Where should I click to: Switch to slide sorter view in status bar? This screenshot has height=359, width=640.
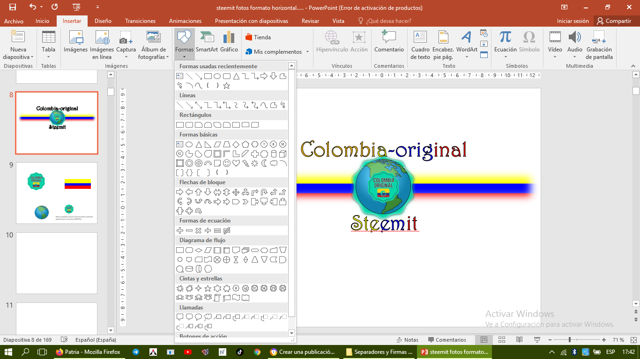coord(502,340)
